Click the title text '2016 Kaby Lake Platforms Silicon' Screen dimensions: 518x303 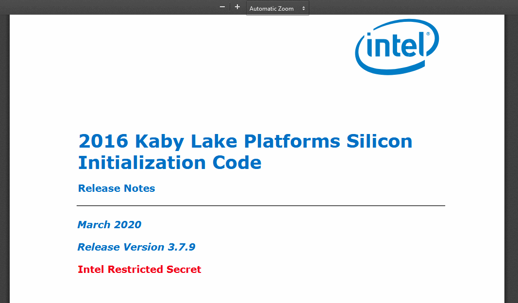coord(246,141)
